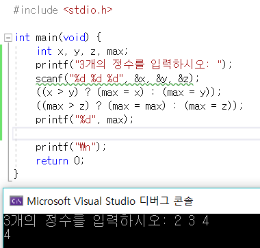
Task: Click the 'int main(void) {' line
Action: point(58,38)
